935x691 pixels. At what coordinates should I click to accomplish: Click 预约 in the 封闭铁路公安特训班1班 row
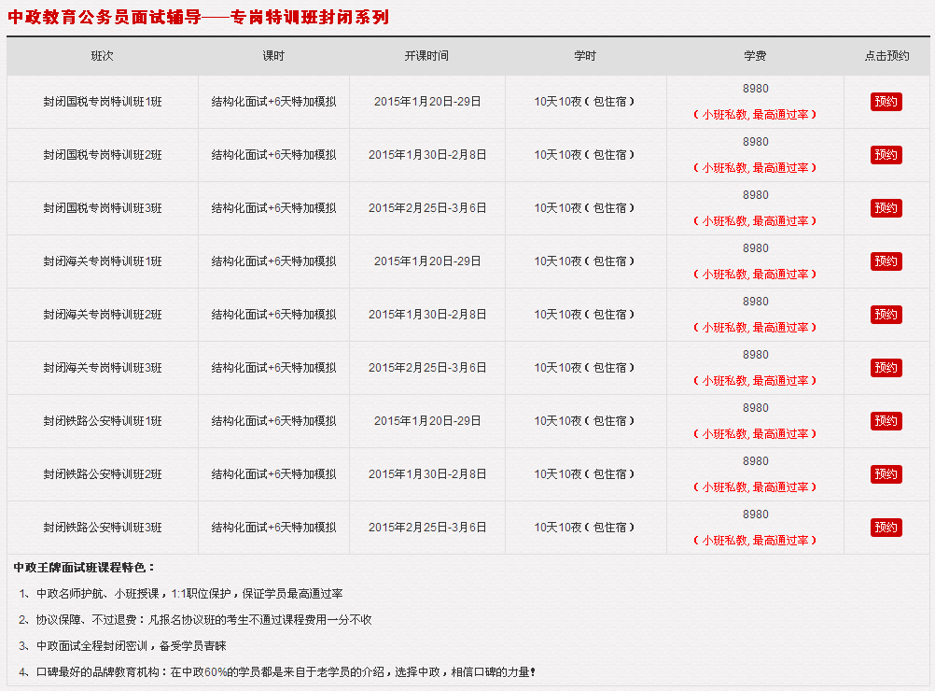click(x=886, y=421)
